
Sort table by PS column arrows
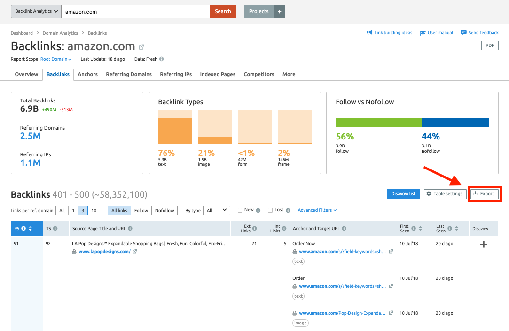tap(30, 229)
